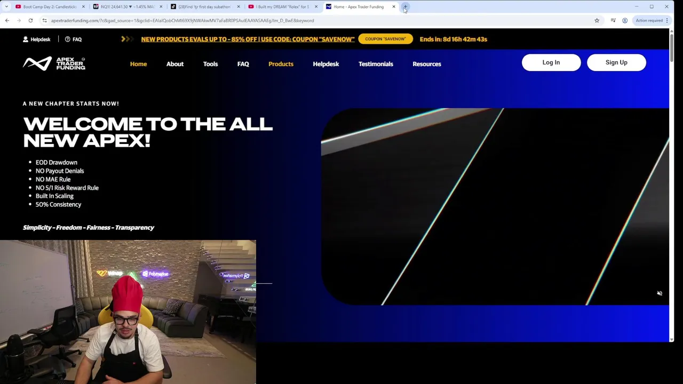Click the 'WELCOME TO THE ALL NEW APEX!' heading

pos(148,132)
